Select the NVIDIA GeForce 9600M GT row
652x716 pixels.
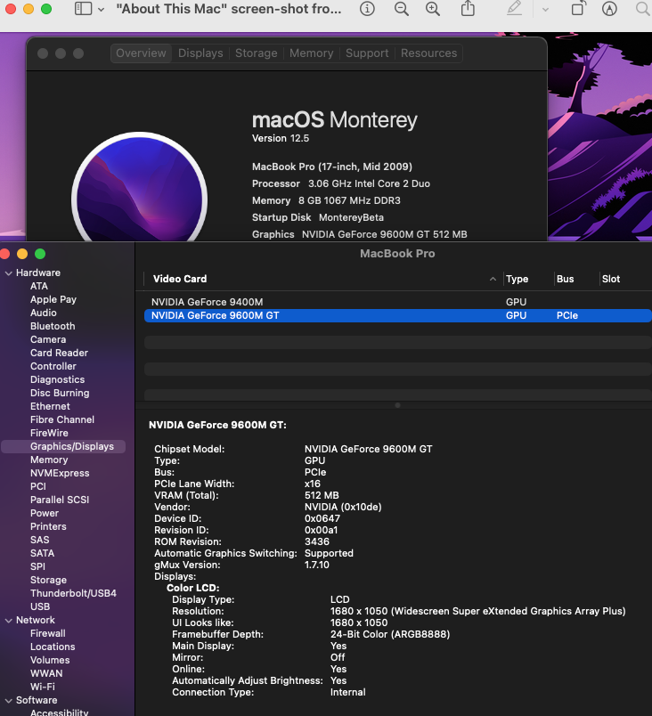397,315
